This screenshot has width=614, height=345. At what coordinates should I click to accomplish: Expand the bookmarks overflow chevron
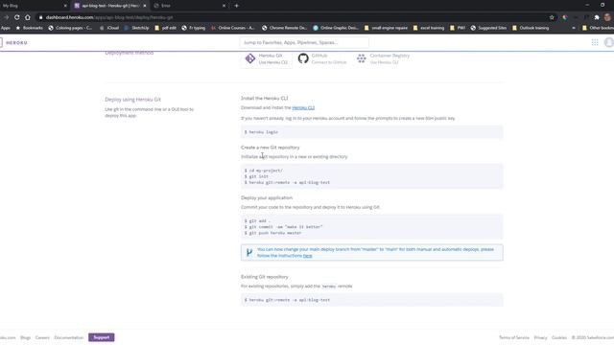coord(574,28)
